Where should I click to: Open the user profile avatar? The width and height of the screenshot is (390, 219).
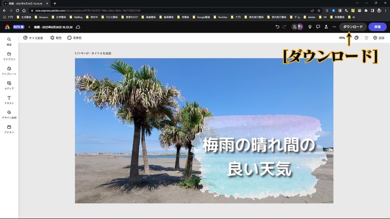click(300, 27)
